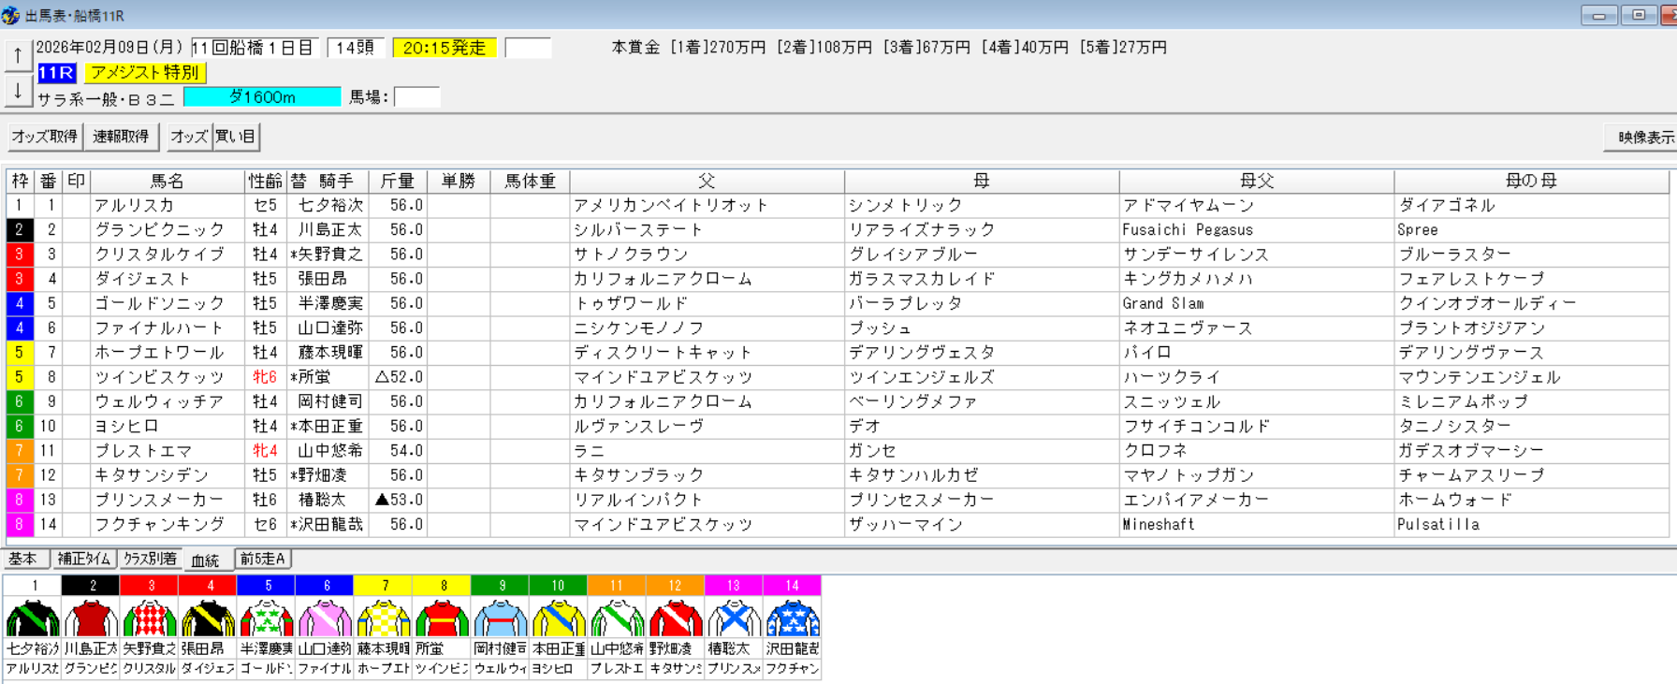Sort by the 馬名 column header
The image size is (1677, 684).
pos(167,181)
